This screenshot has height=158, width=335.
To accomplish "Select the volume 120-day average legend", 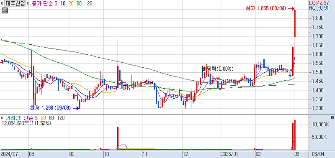I will [61, 118].
